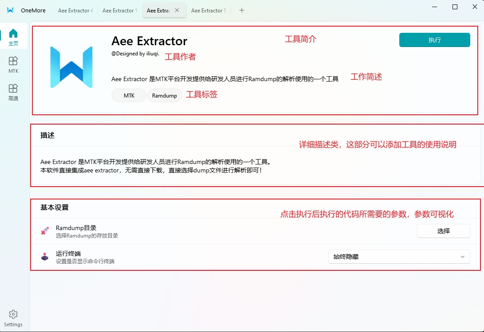Click the dropdown chevron for 运行终端
Image resolution: width=484 pixels, height=332 pixels.
click(463, 257)
